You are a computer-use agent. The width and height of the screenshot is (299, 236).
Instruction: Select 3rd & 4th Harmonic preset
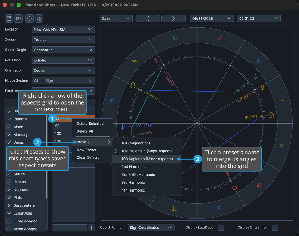pos(147,175)
